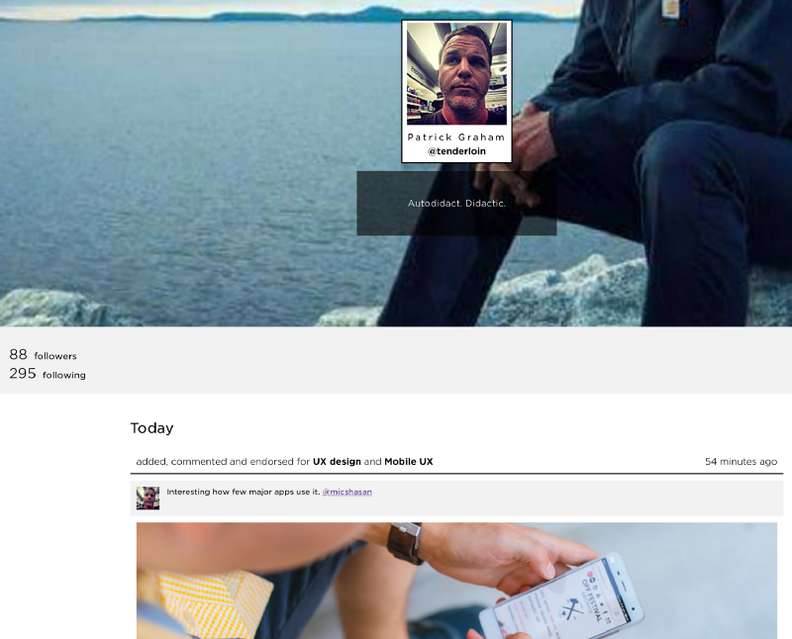792x639 pixels.
Task: Select the @tenderloin handle
Action: [x=456, y=151]
